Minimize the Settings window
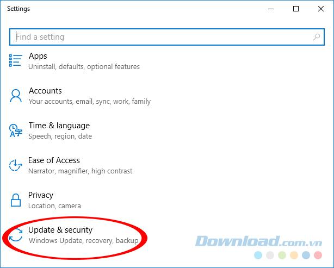Screen dimensions: 334x268 [271, 9]
